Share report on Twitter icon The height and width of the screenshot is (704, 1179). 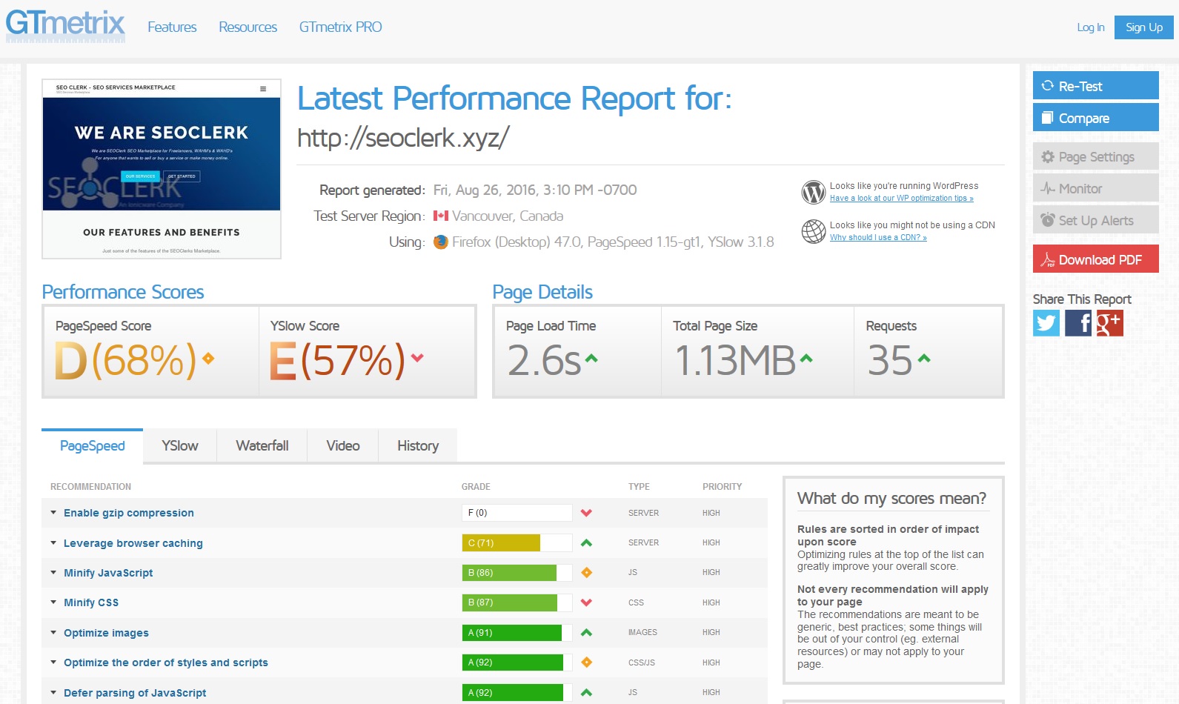[1046, 323]
